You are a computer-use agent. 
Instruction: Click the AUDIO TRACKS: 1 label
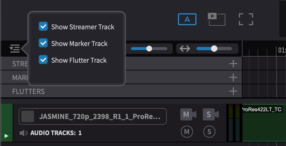point(56,133)
